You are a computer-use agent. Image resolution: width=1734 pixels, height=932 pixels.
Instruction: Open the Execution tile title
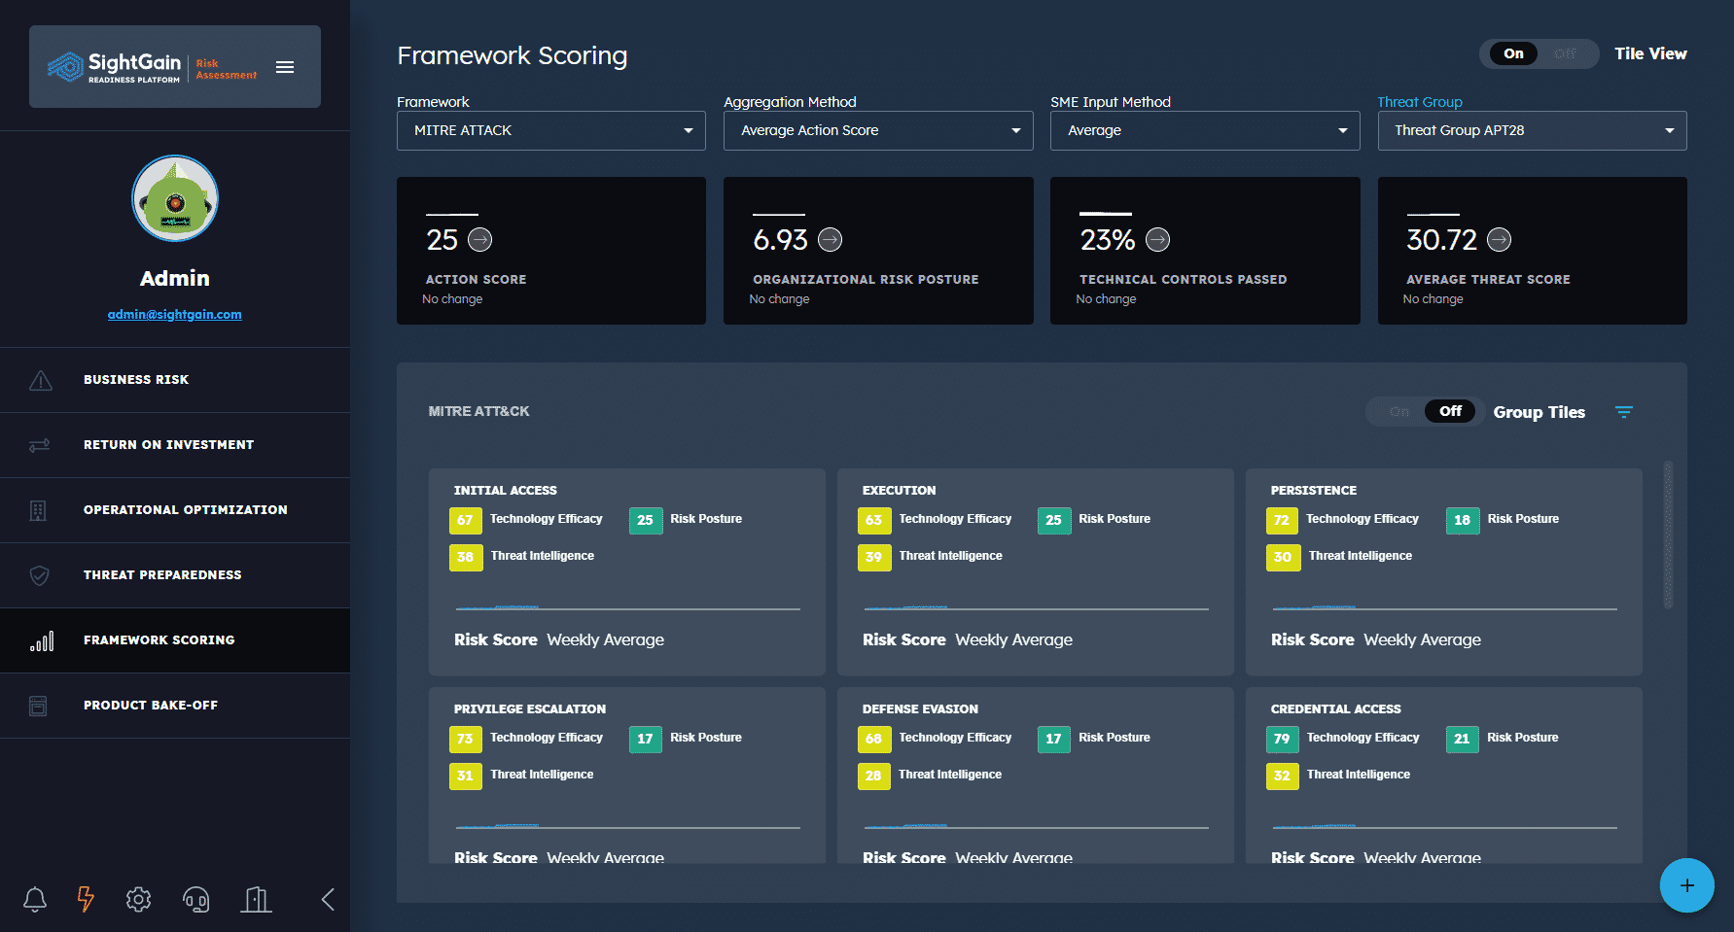(x=900, y=491)
